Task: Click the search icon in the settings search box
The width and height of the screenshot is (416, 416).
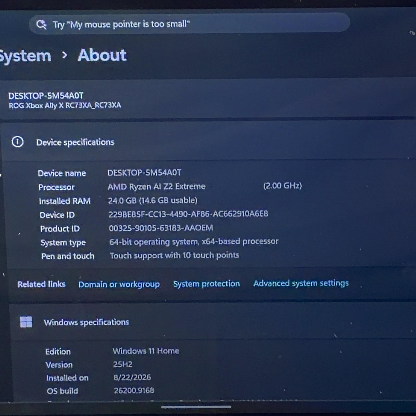Action: pos(42,25)
